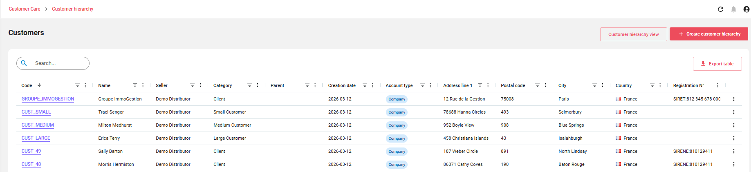Open filter for Postal code column

tap(537, 85)
